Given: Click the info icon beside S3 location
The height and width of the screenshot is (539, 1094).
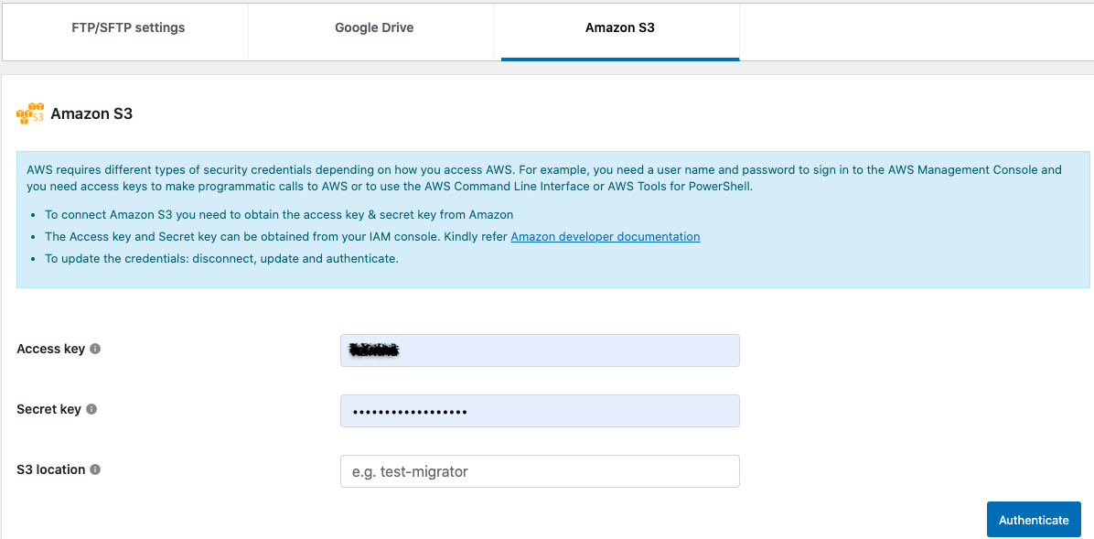Looking at the screenshot, I should 95,469.
